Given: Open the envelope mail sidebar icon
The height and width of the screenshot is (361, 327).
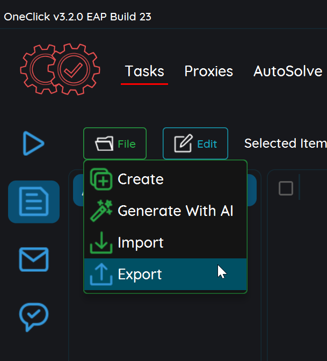Looking at the screenshot, I should (34, 259).
